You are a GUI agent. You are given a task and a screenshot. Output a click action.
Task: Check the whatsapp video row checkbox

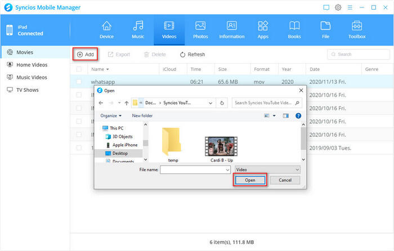tap(79, 82)
